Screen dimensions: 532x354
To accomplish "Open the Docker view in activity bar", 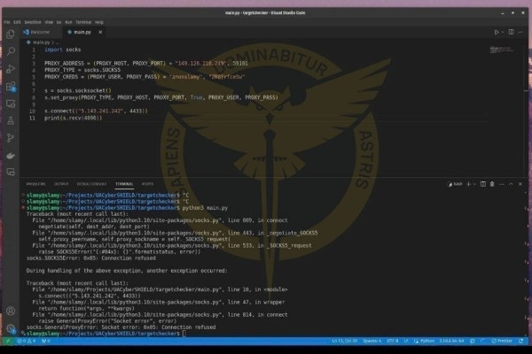I will coord(11,158).
